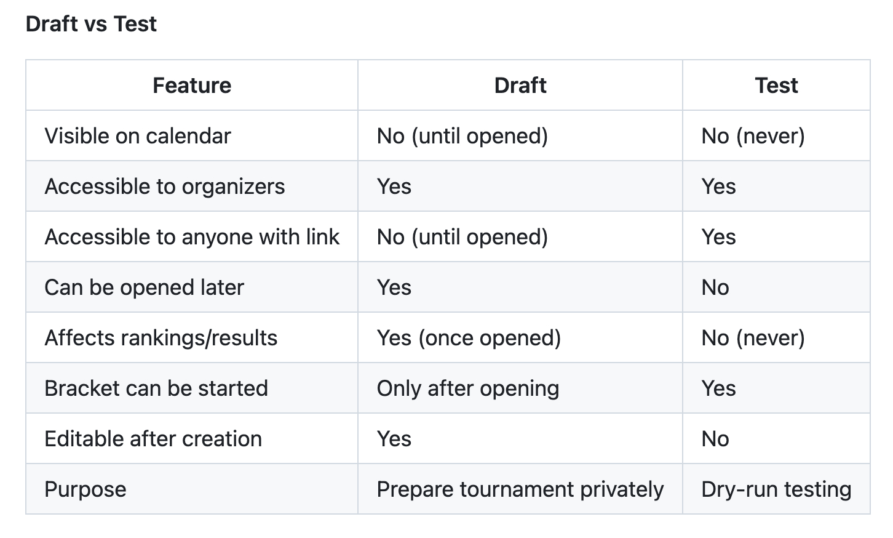Click the "Test" column header
Viewport: 893px width, 538px height.
click(776, 86)
